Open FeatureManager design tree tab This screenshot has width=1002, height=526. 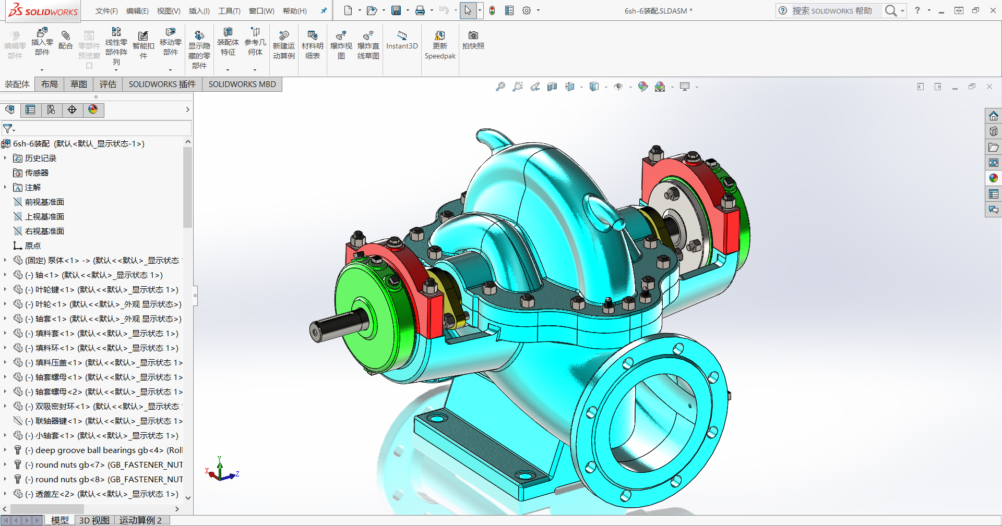pos(10,109)
